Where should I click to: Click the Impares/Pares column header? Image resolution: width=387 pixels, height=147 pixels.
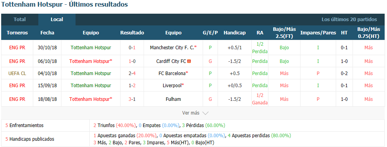pyautogui.click(x=318, y=33)
